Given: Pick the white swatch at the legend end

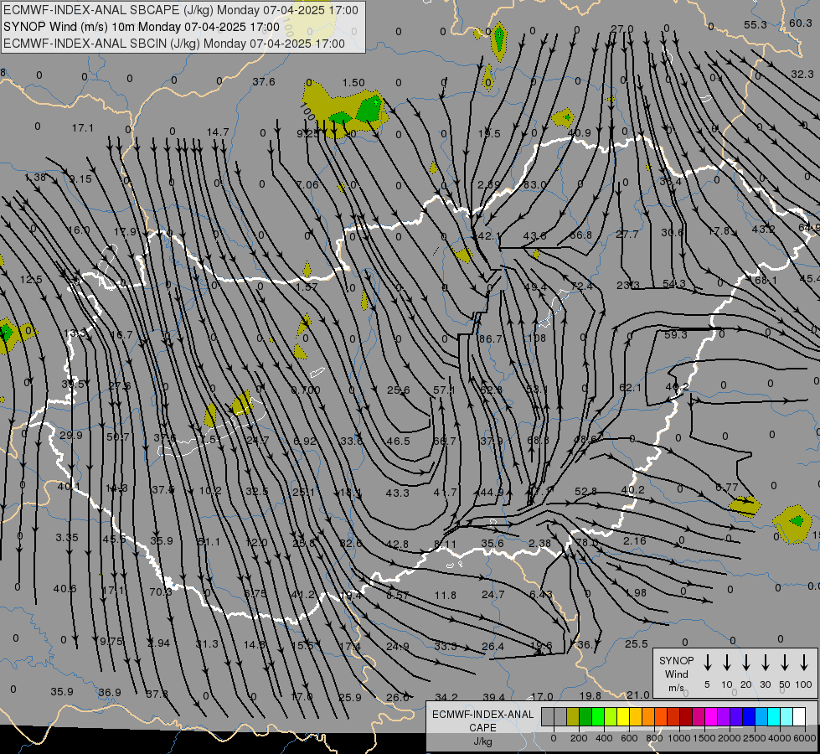Looking at the screenshot, I should click(x=798, y=717).
